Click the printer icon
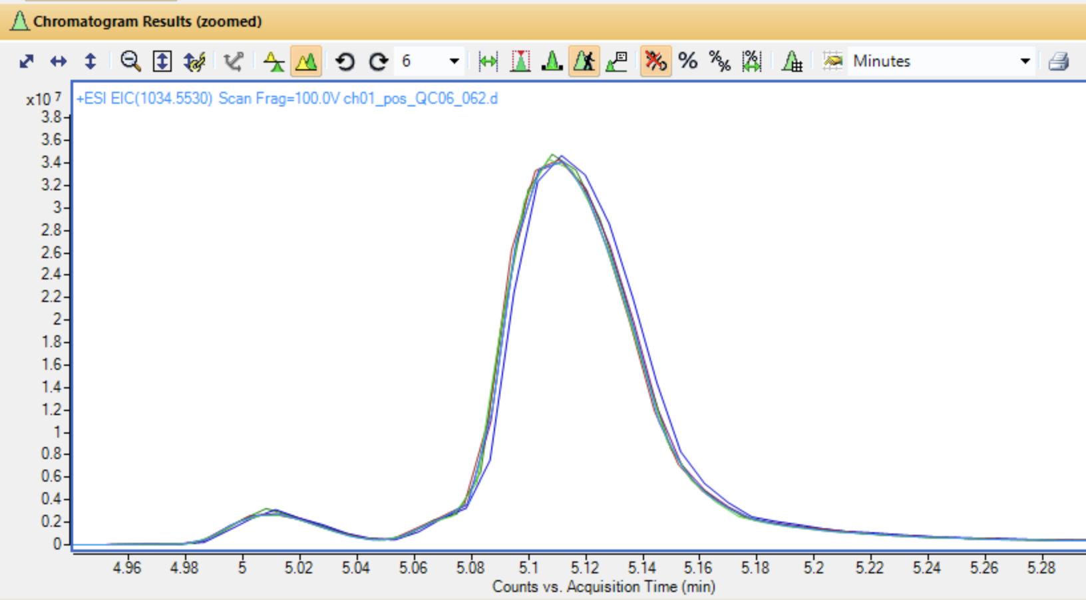The height and width of the screenshot is (600, 1086). (x=1059, y=62)
